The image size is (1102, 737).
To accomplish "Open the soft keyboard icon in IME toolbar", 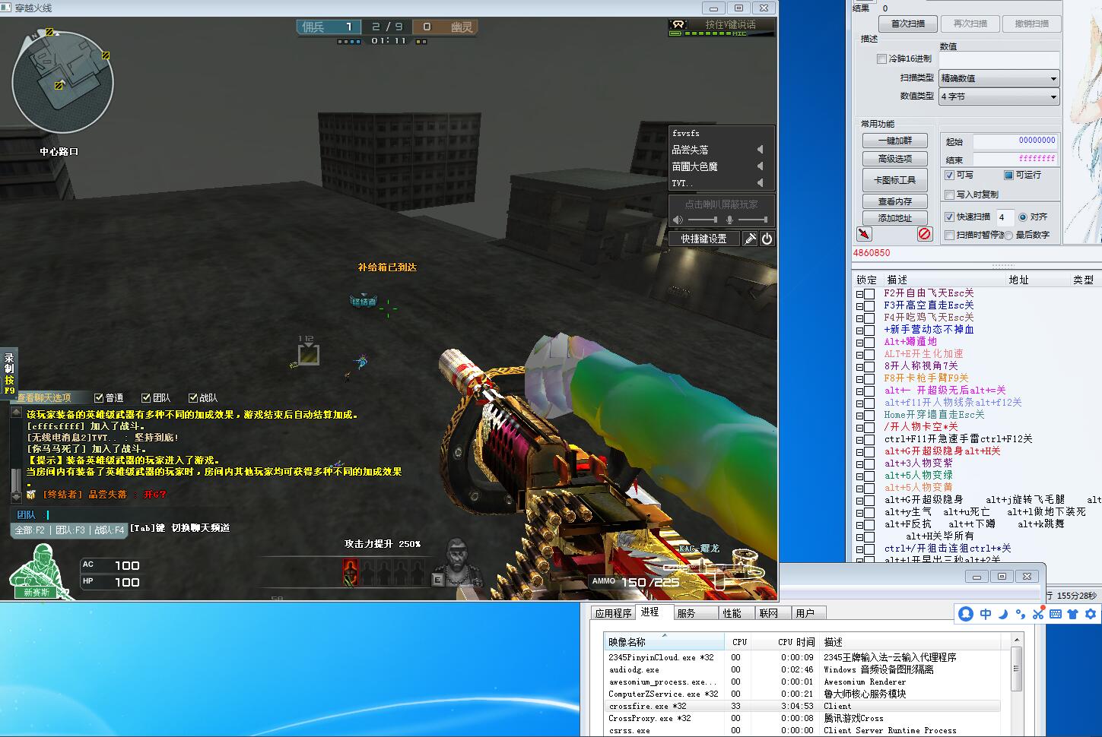I will tap(1056, 614).
